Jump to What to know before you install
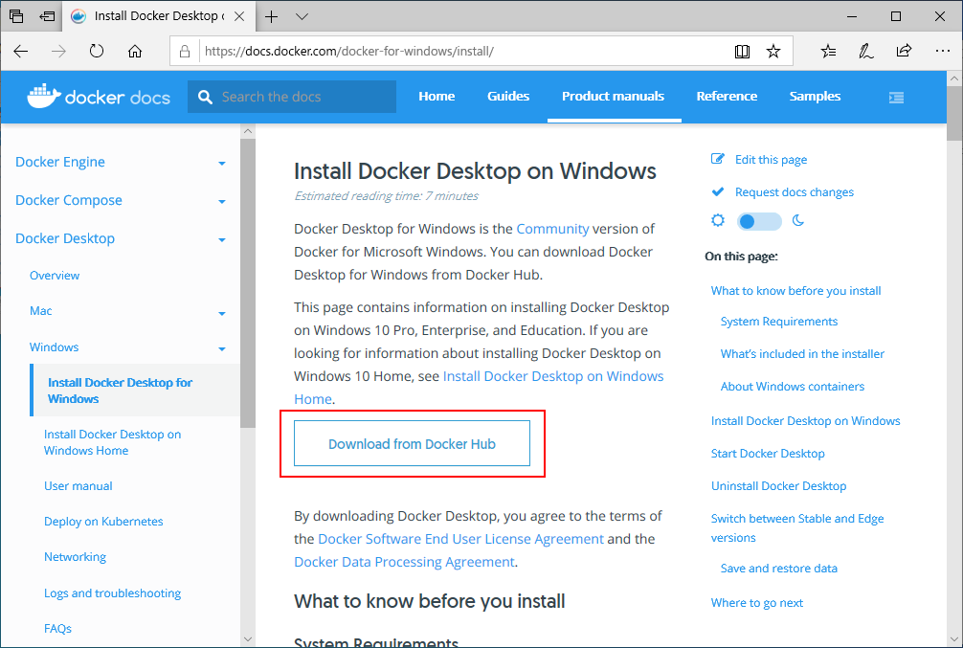963x648 pixels. 795,291
